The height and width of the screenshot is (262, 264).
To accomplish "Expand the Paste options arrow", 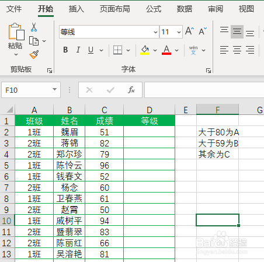I will point(16,55).
